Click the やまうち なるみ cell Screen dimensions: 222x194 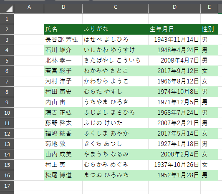click(116, 154)
